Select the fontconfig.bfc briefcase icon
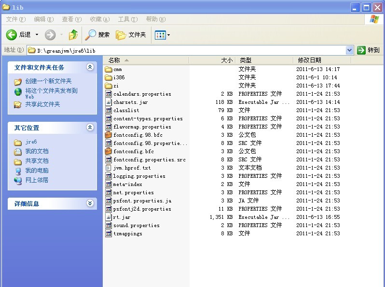This screenshot has height=287, width=385. tap(109, 152)
